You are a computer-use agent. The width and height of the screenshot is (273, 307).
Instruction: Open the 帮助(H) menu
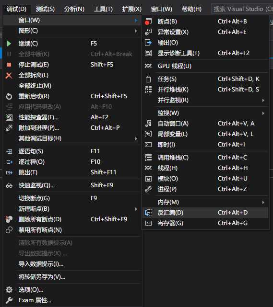pos(191,9)
